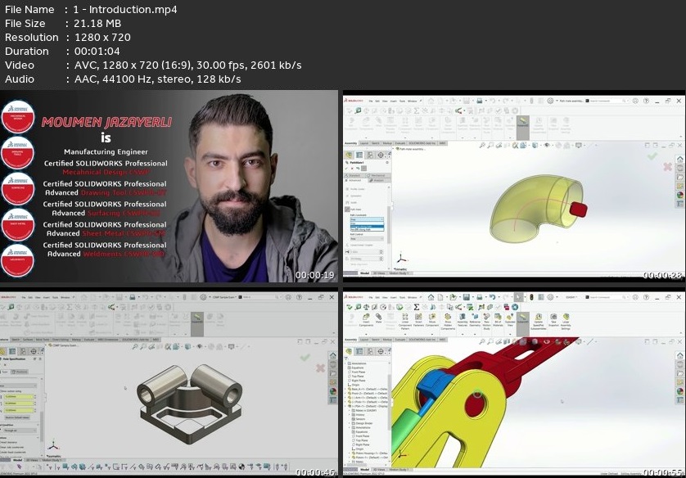Open Tools menu in the 00:00:55 frame
The width and height of the screenshot is (686, 478).
pos(402,297)
